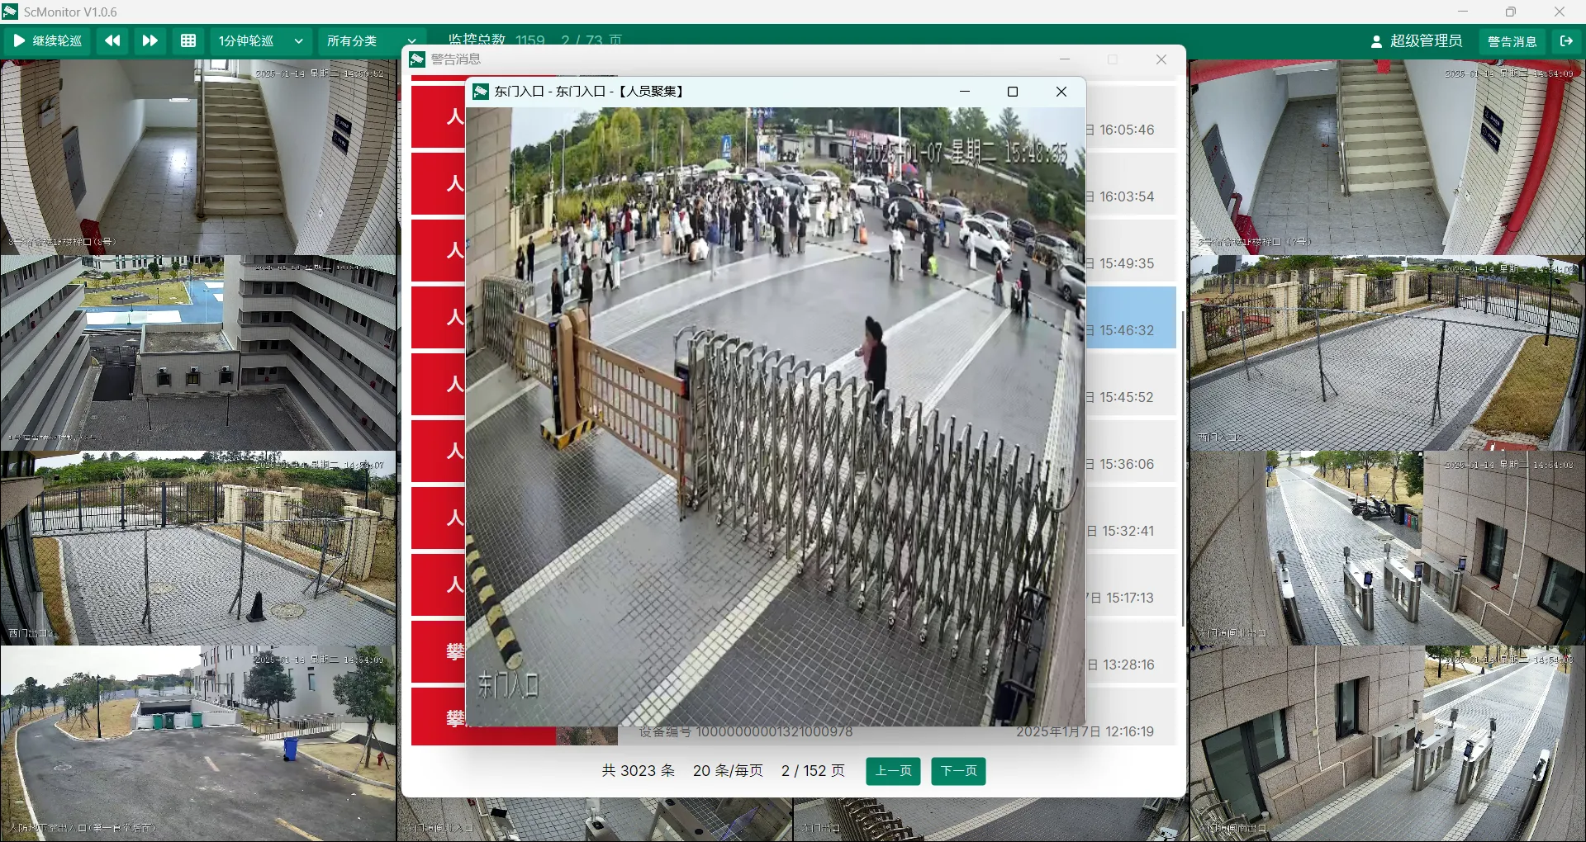Minimize the 警告消息 dialog
The image size is (1586, 842).
coord(1065,59)
